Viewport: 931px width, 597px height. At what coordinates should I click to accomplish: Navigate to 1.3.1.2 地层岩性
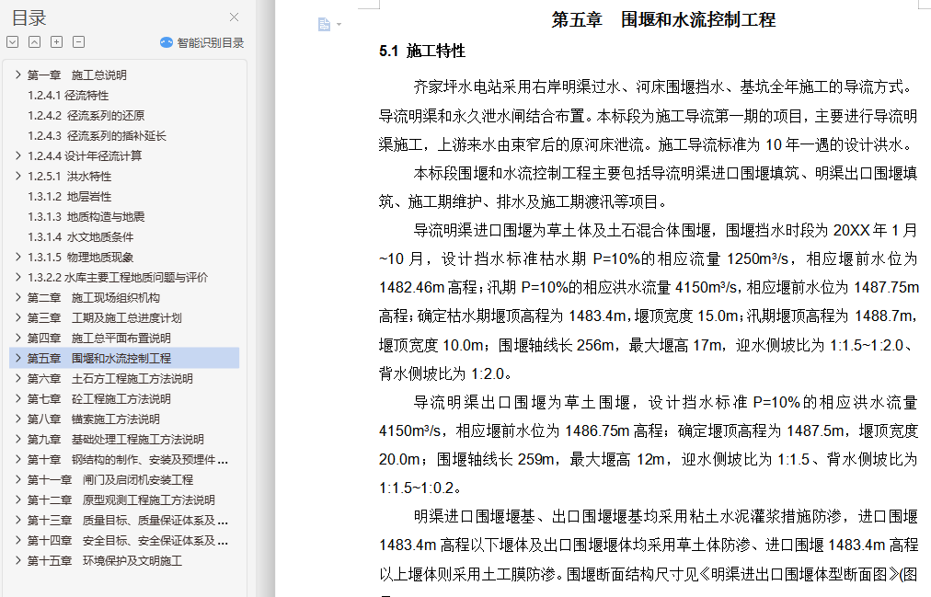[x=70, y=196]
